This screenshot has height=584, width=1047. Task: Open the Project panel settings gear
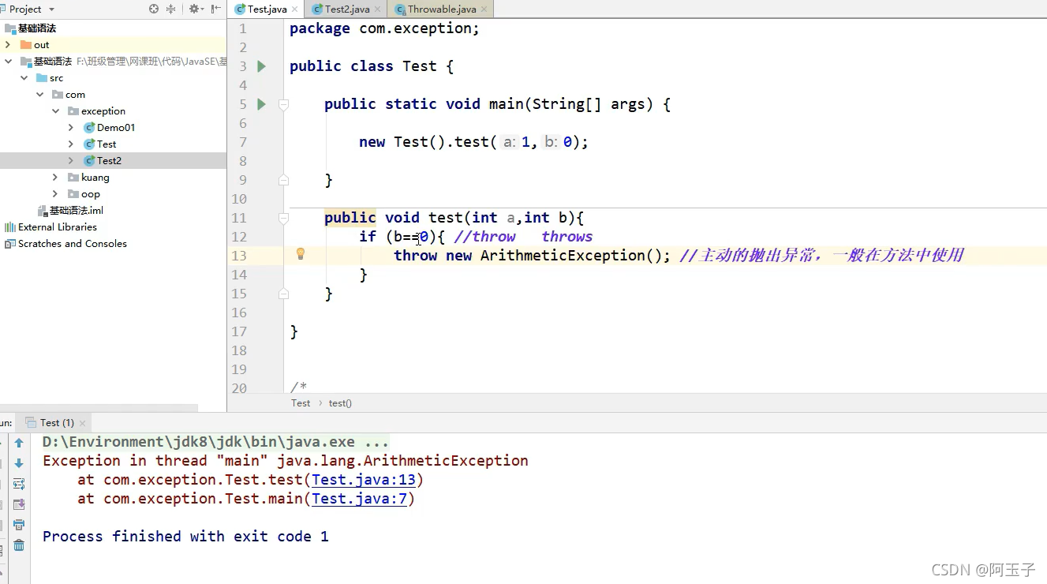click(194, 9)
